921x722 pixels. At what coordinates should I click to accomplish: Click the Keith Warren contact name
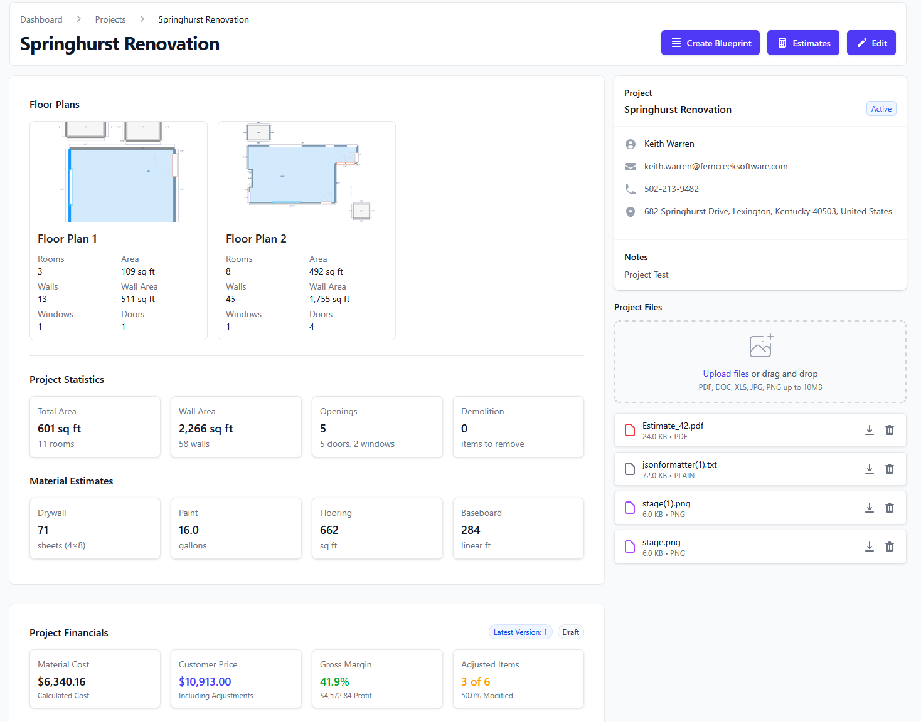tap(669, 144)
